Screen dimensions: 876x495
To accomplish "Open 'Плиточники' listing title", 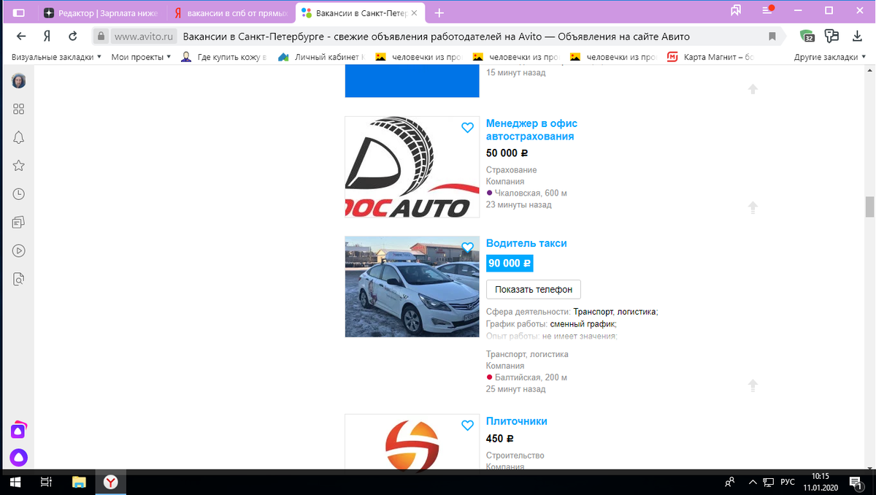I will tap(517, 421).
